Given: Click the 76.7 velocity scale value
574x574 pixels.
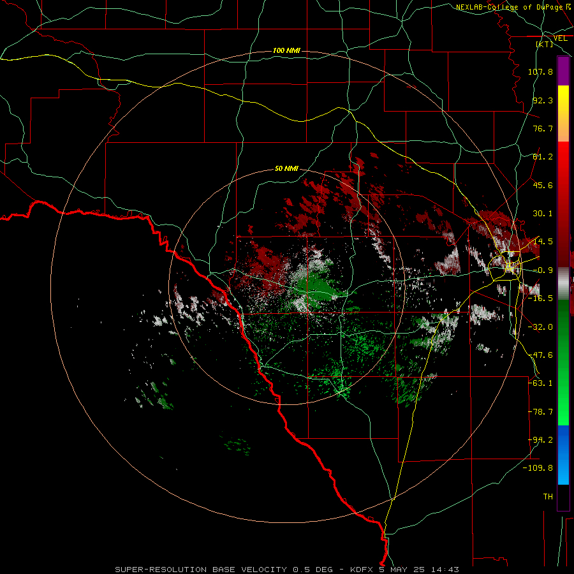Looking at the screenshot, I should point(543,128).
